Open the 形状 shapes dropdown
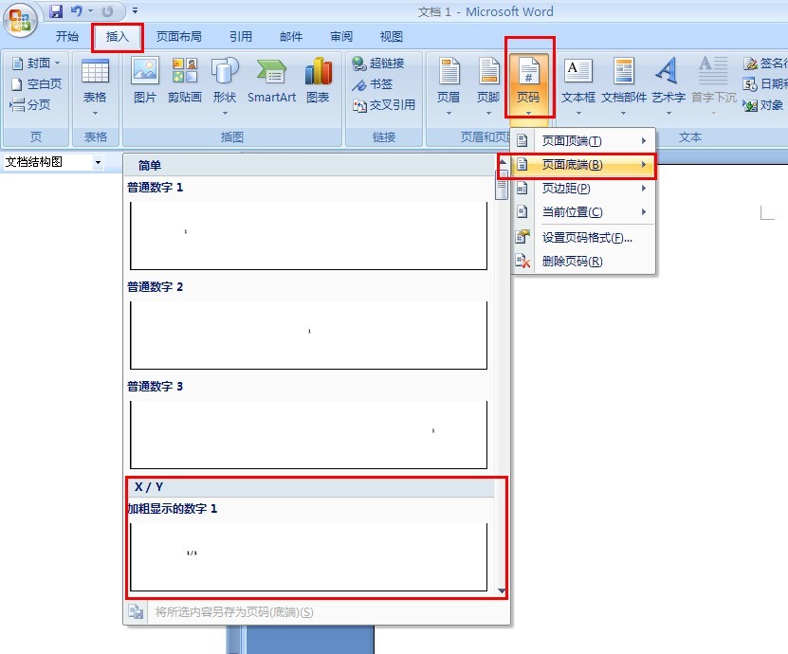 coord(225,83)
